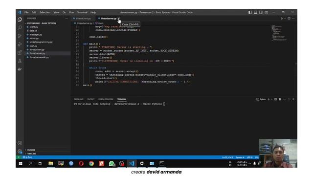
Task: Click the code minimap preview
Action: pyautogui.click(x=279, y=33)
